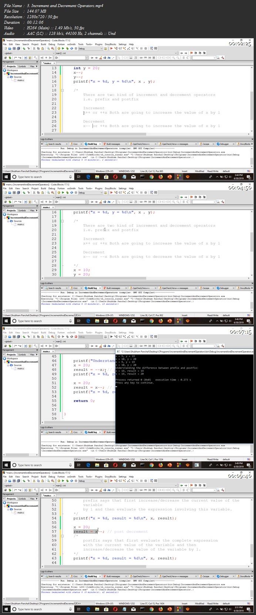This screenshot has width=256, height=615.
Task: Collapse fold marker at line 58 in 00:09:40 frame
Action: coord(62,536)
